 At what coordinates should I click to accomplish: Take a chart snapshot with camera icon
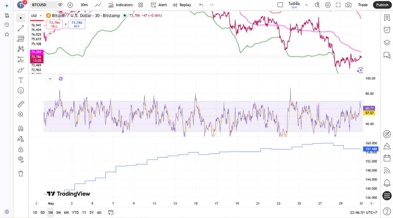pos(348,5)
